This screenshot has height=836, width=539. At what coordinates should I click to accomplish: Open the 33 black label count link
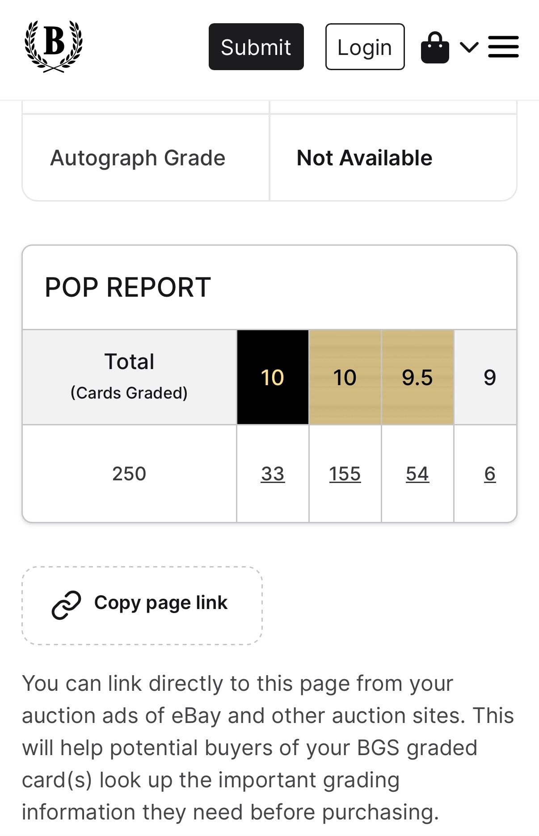pyautogui.click(x=273, y=474)
